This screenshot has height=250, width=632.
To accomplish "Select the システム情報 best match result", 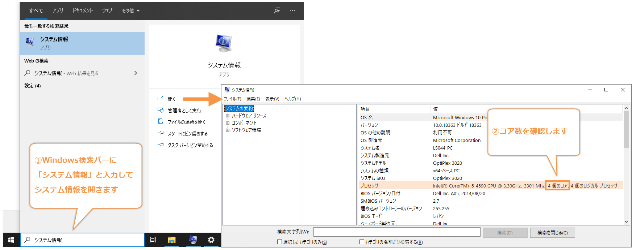I will pyautogui.click(x=82, y=43).
